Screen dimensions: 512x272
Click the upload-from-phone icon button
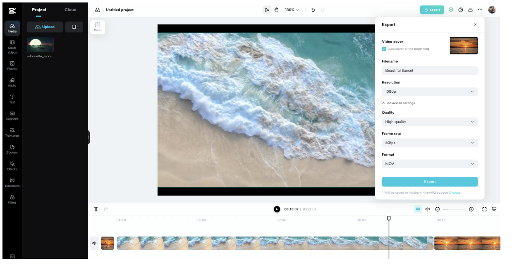pyautogui.click(x=74, y=27)
